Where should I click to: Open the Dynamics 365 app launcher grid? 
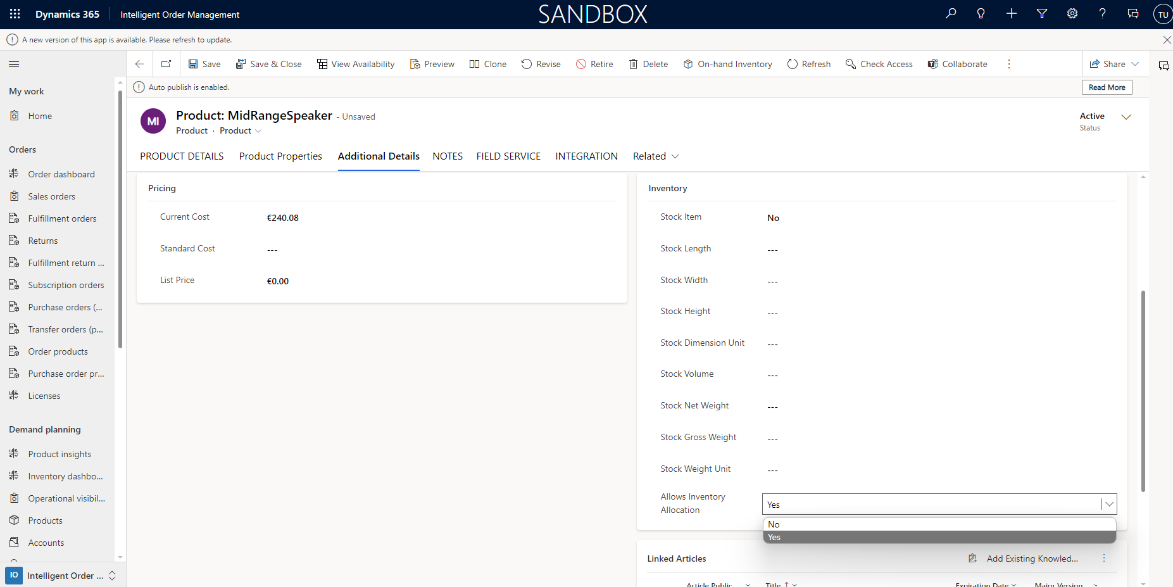[x=15, y=14]
